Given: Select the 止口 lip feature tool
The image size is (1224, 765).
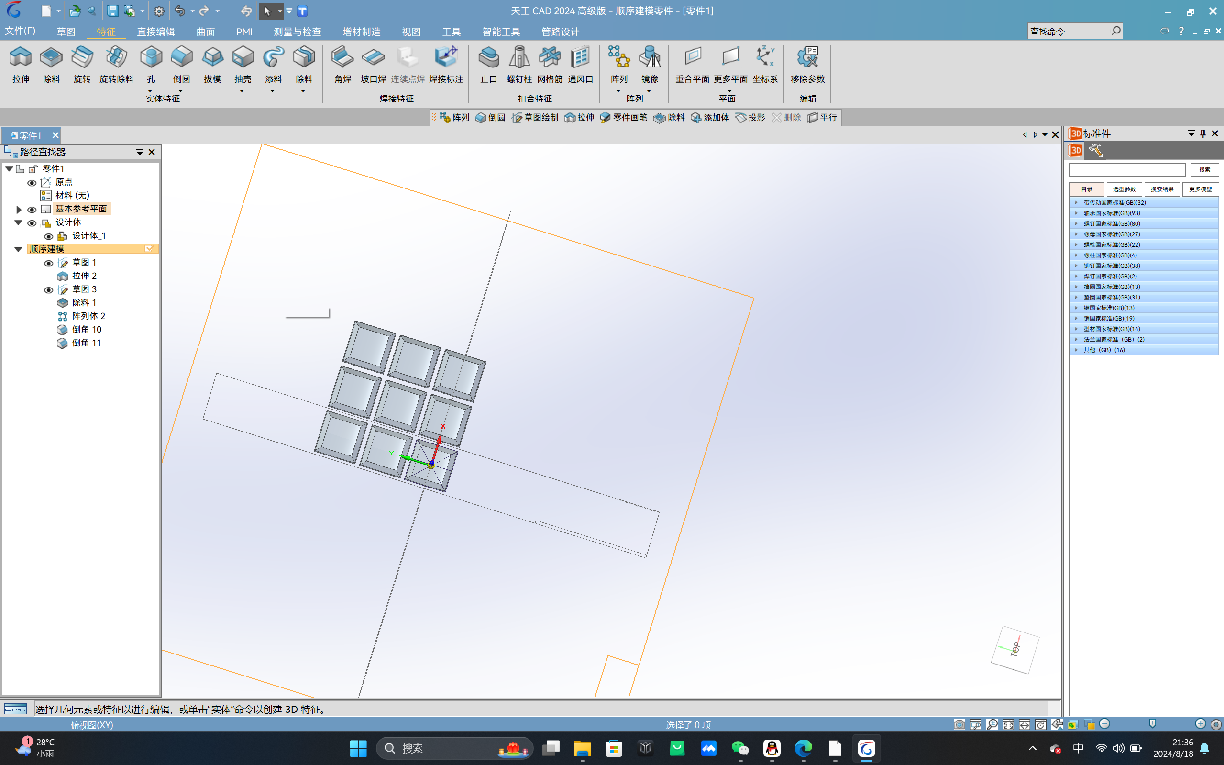Looking at the screenshot, I should pos(488,64).
